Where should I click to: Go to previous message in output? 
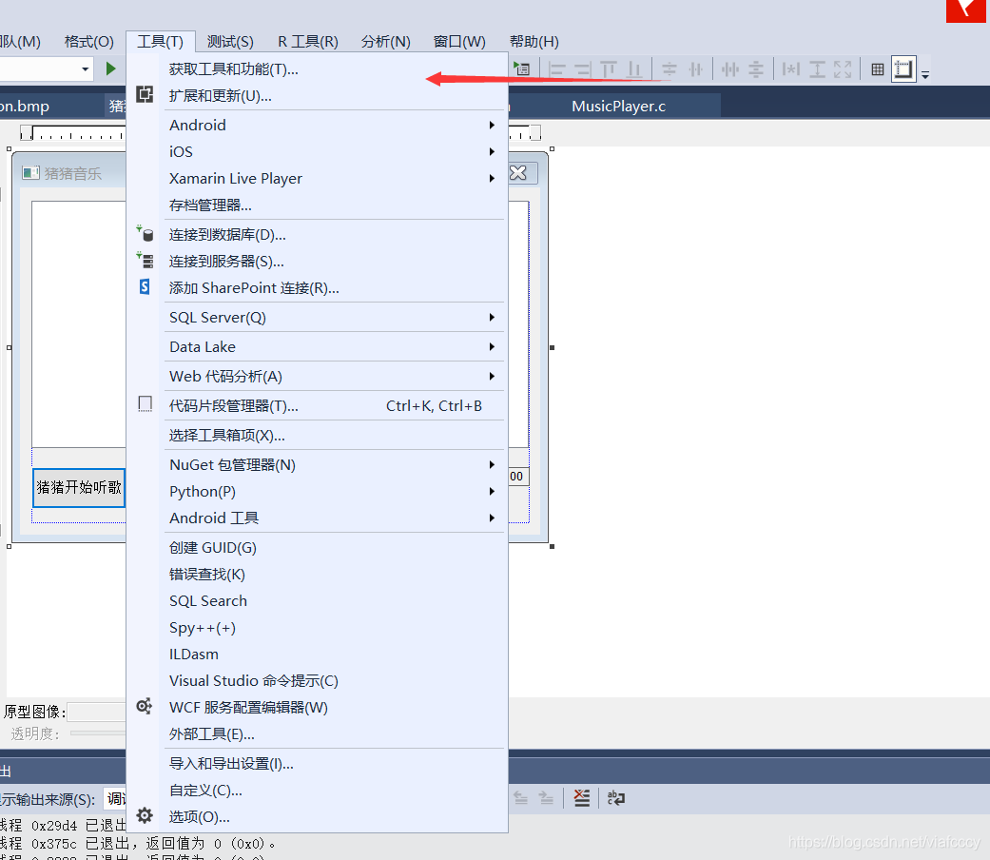tap(521, 798)
